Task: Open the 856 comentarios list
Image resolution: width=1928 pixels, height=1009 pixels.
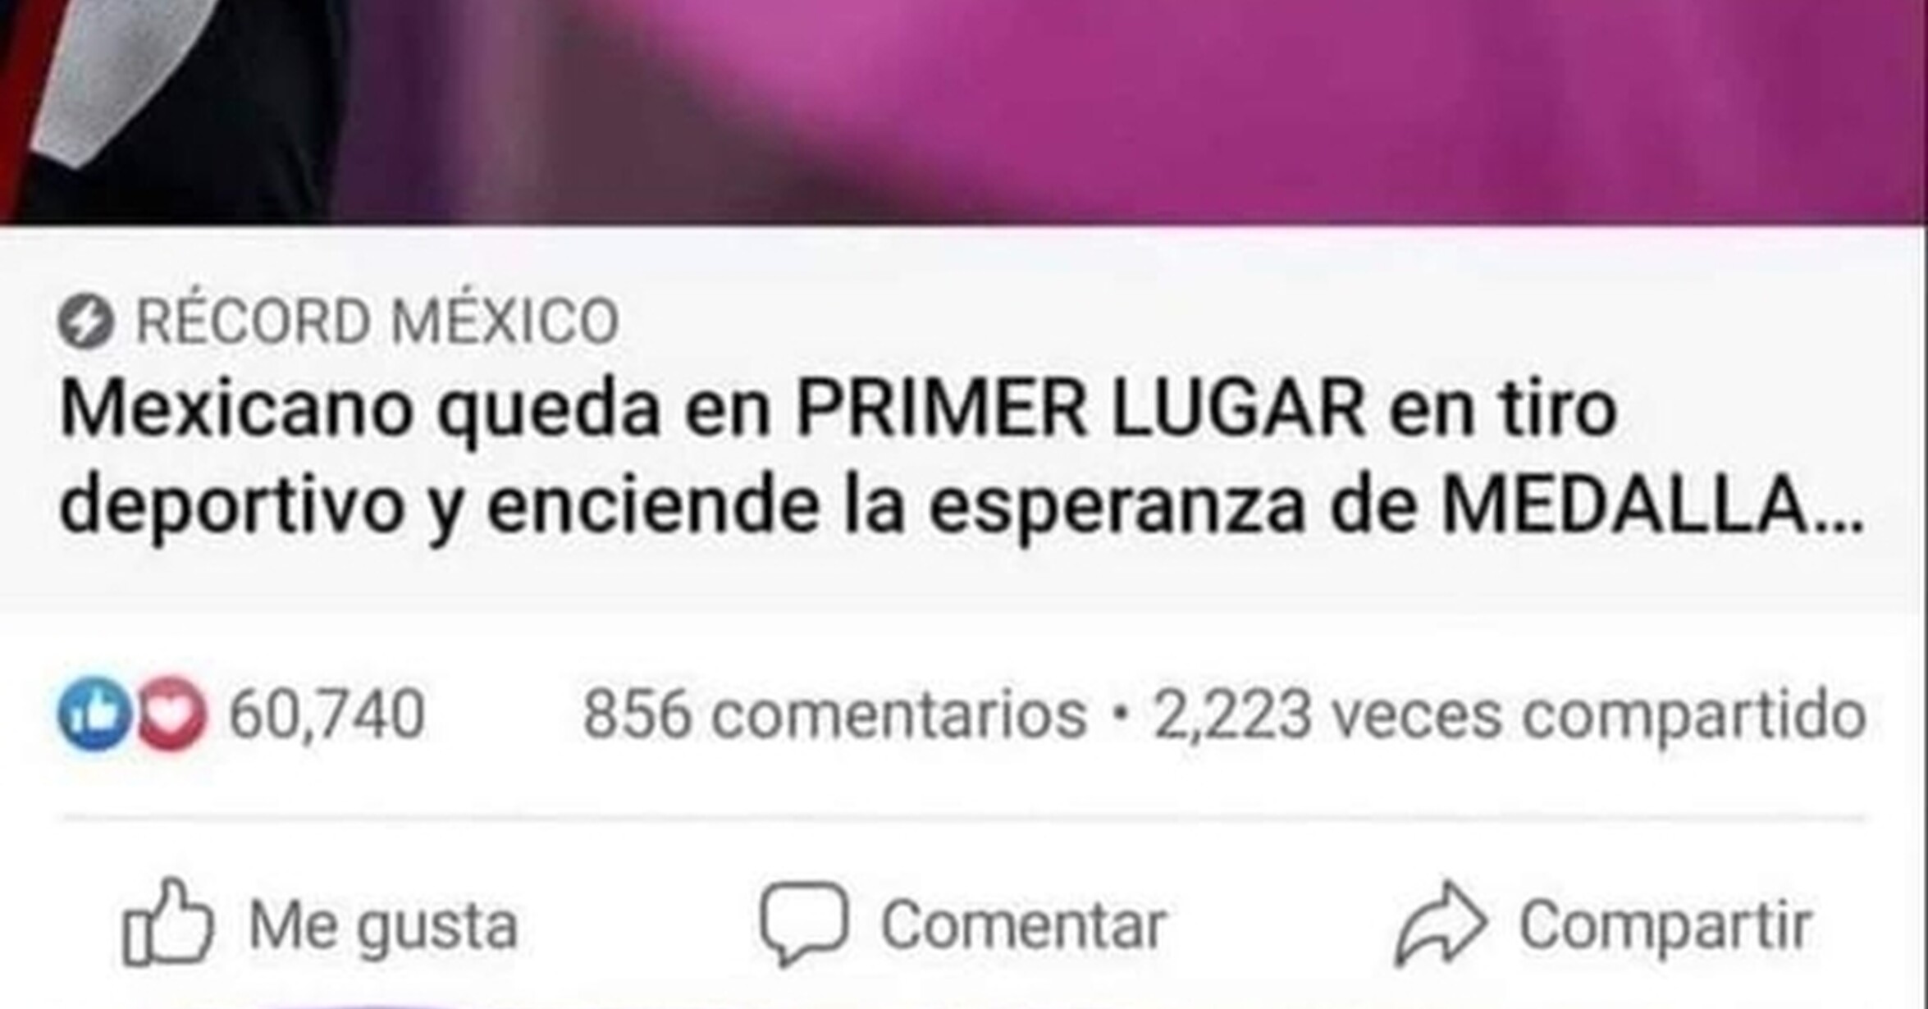Action: [x=834, y=715]
